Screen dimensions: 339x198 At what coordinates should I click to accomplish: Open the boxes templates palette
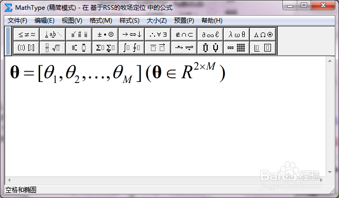pyautogui.click(x=263, y=47)
